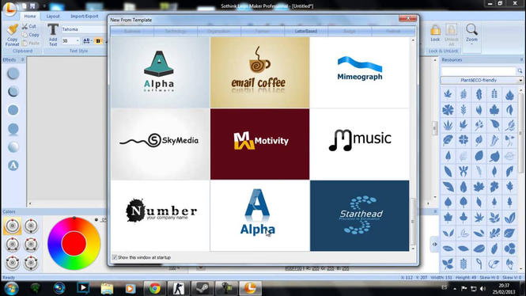Open File Explorer folder on taskbar
Viewport: 526px width, 296px height.
click(107, 288)
